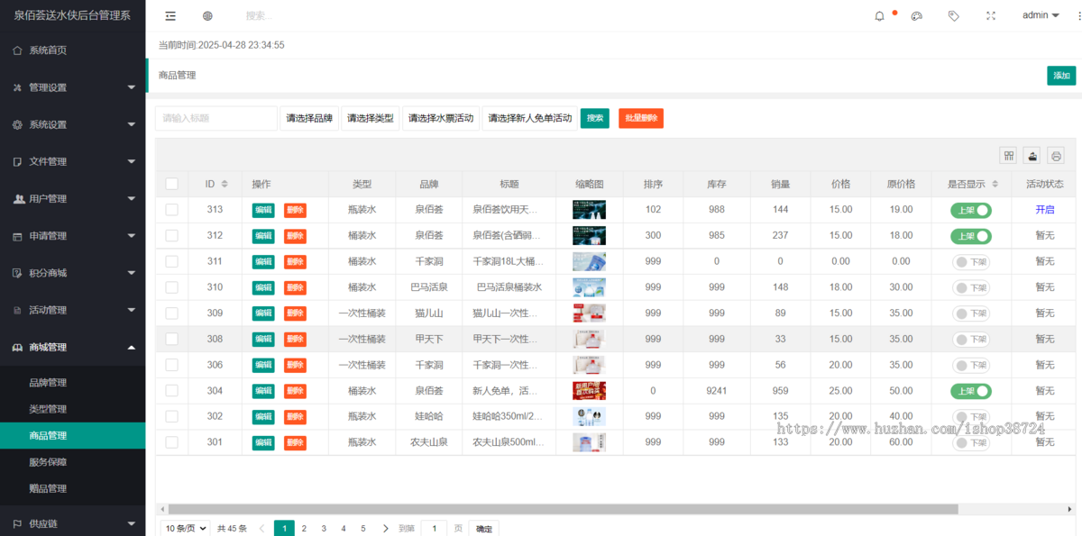Open 品牌管理 submenu item
The height and width of the screenshot is (536, 1082).
coord(72,383)
